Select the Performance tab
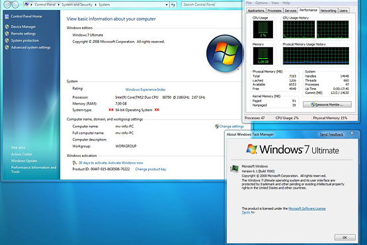Screen dimensions: 367x245 pyautogui.click(x=308, y=10)
